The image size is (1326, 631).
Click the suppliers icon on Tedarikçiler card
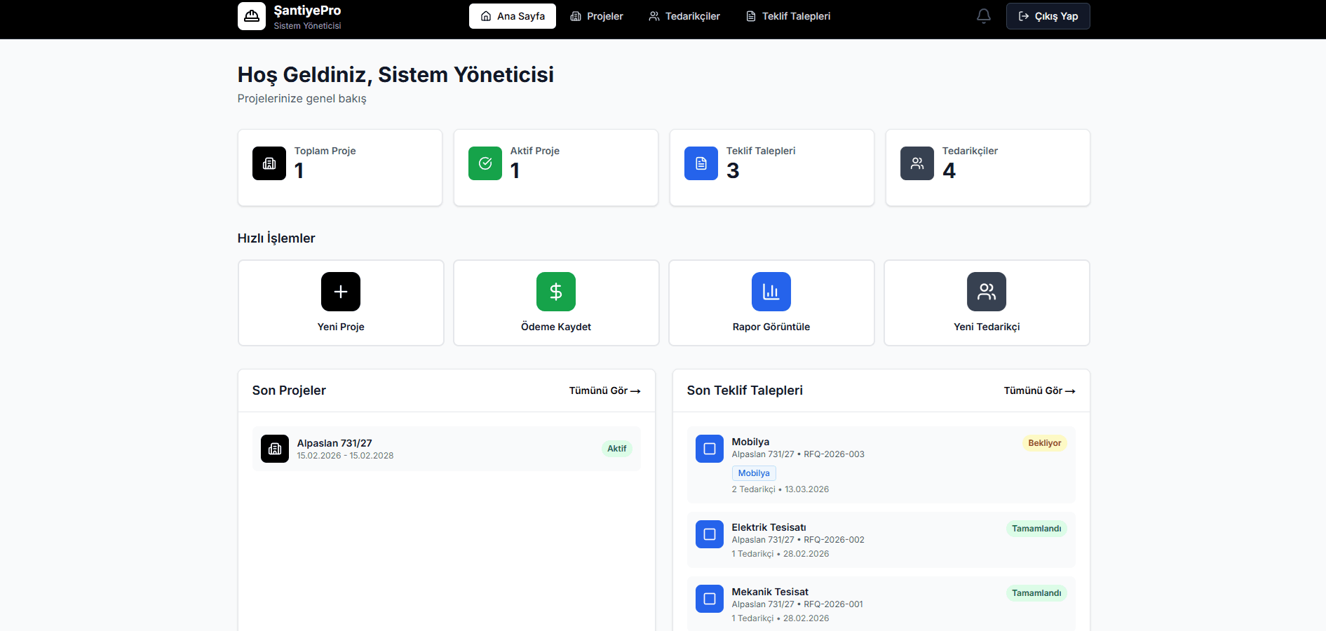[x=917, y=163]
